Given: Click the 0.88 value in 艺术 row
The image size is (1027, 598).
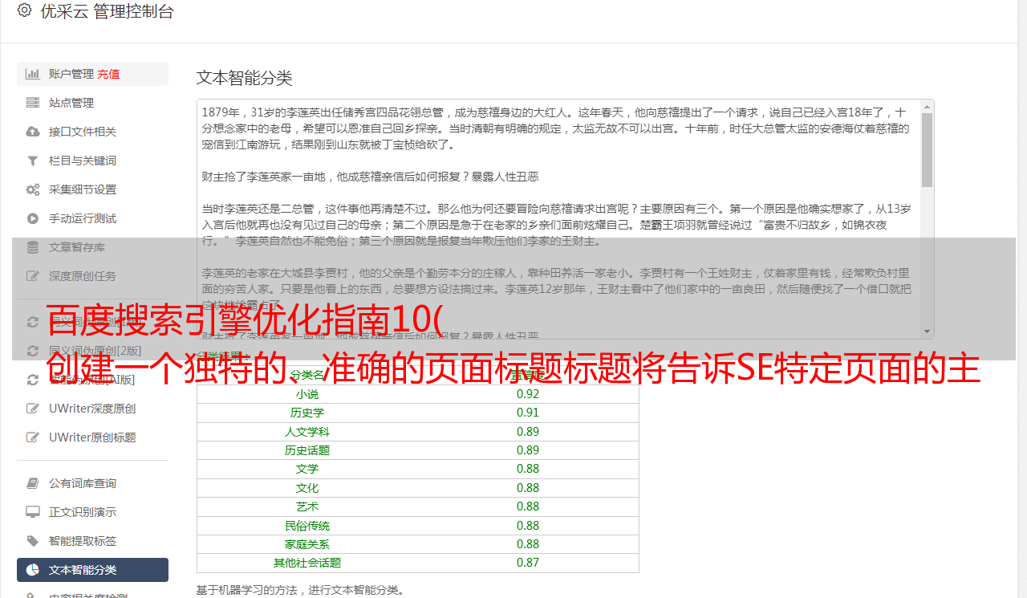Looking at the screenshot, I should (528, 506).
